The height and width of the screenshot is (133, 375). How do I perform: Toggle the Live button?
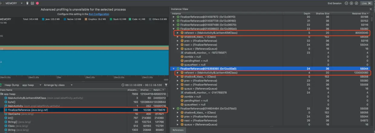coord(366,3)
